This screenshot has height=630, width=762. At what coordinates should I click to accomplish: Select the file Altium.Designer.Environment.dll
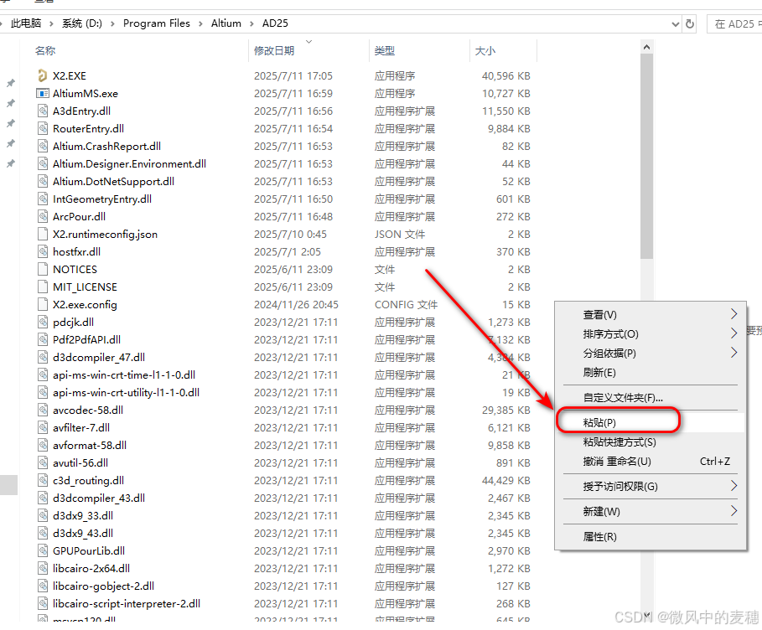click(x=129, y=163)
